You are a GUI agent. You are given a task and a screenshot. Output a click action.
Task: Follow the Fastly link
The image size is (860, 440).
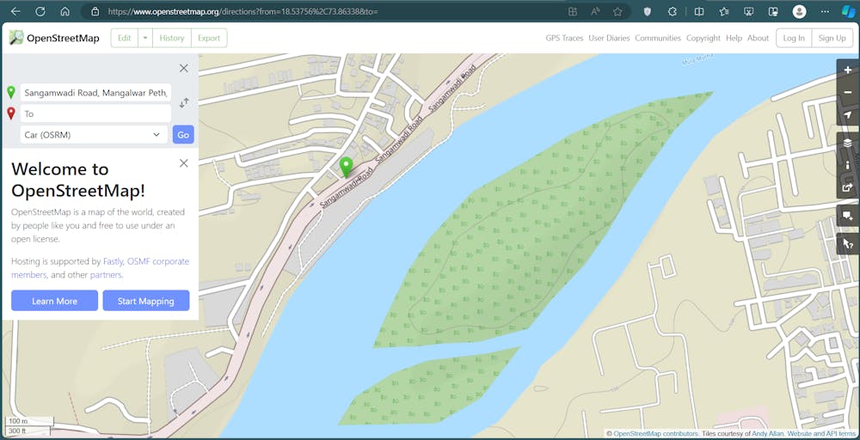[x=114, y=261]
